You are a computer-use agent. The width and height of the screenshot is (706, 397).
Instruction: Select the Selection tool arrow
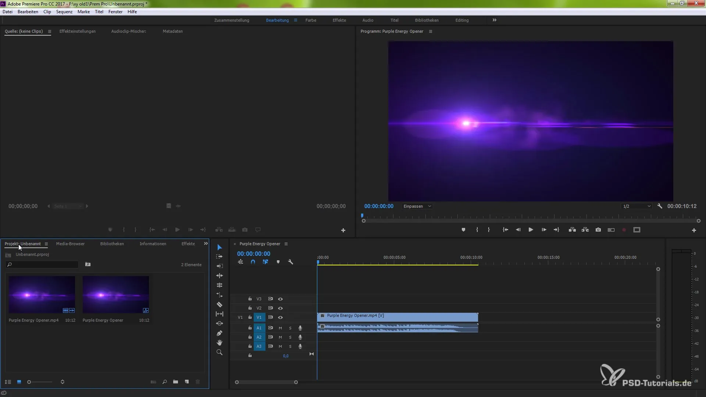[220, 247]
